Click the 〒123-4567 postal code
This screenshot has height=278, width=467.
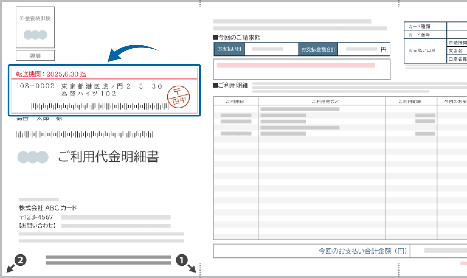point(36,217)
